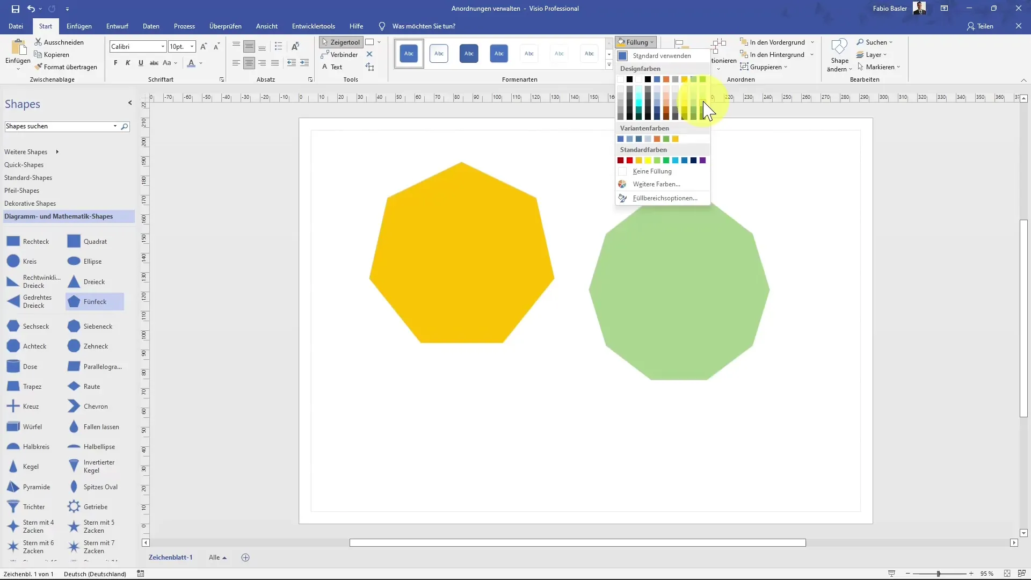Click the bullet list icon
This screenshot has width=1031, height=580.
[x=278, y=47]
